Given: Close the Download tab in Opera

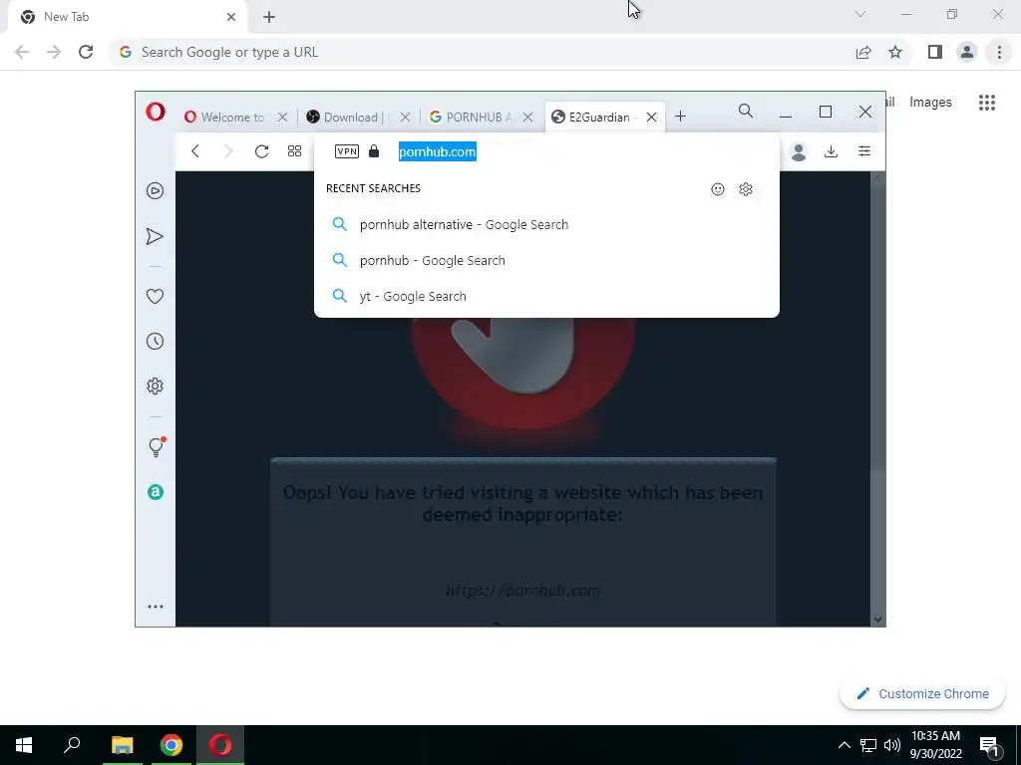Looking at the screenshot, I should [405, 118].
